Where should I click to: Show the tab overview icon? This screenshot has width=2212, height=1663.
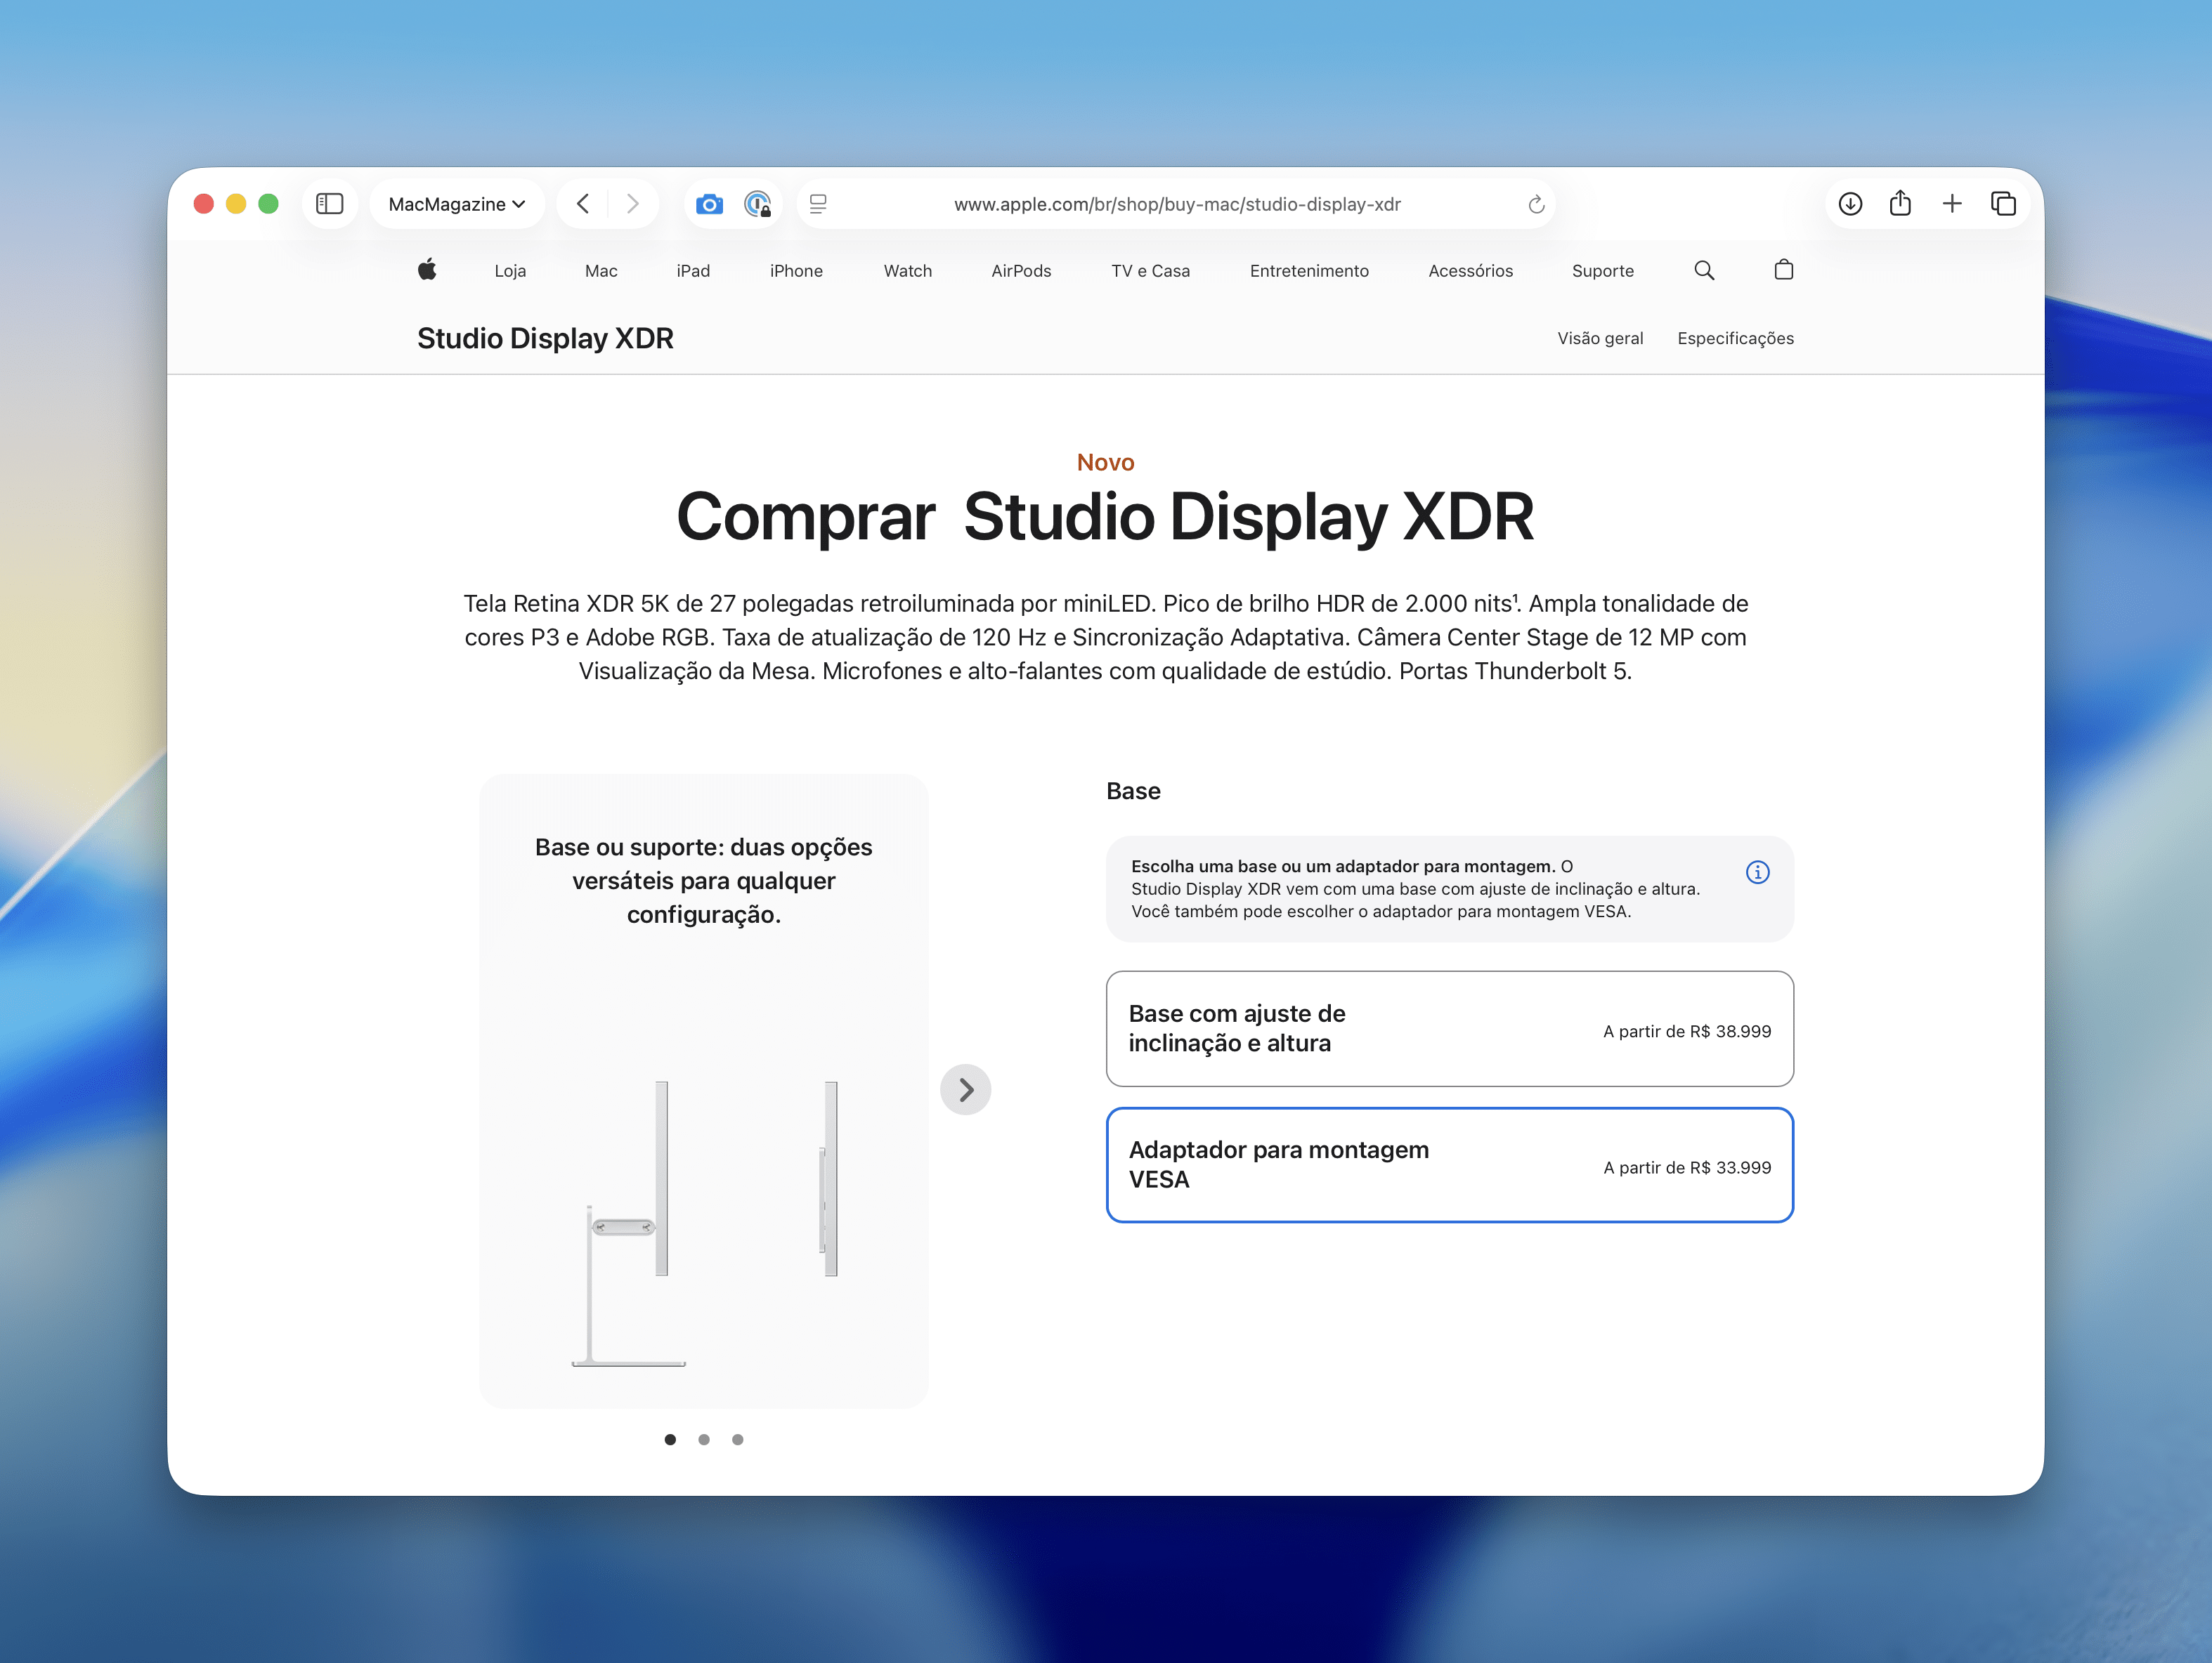click(2003, 204)
